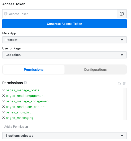Click the pages_messaging permission link
Screen dimensions: 131x141
(x=20, y=118)
